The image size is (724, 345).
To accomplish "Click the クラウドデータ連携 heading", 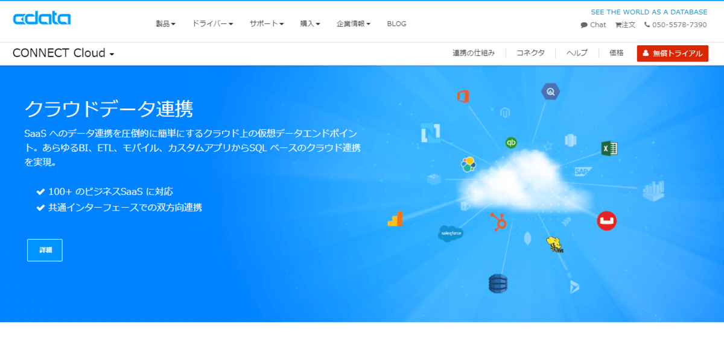I will coord(109,108).
